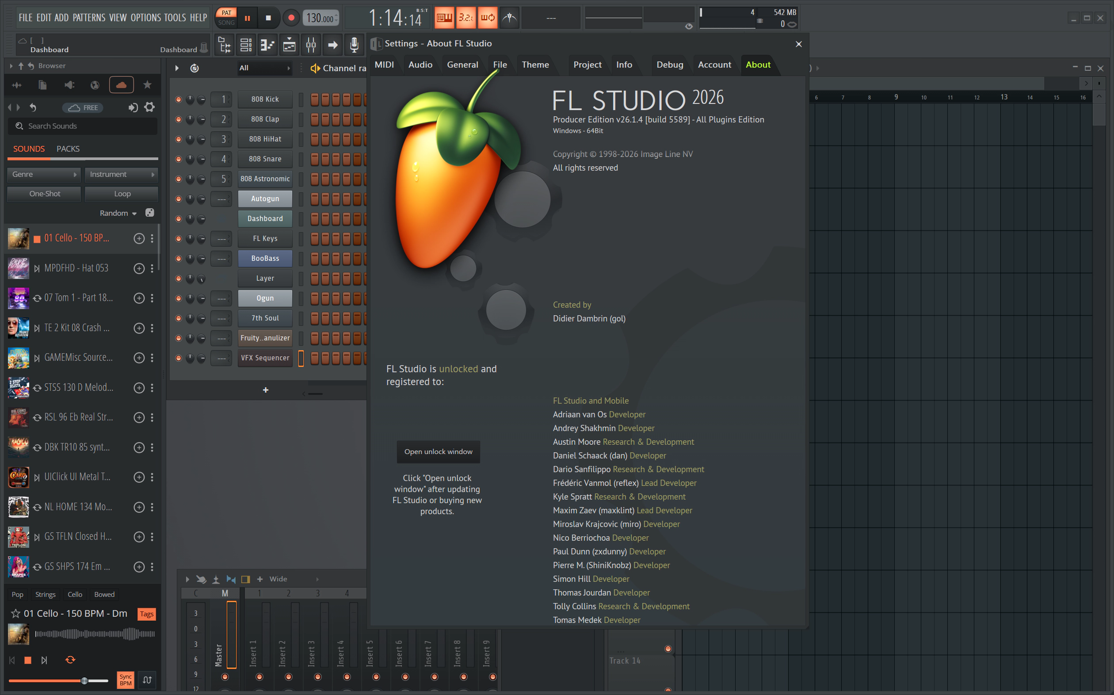This screenshot has height=695, width=1114.
Task: Open three-dot menu for 07 Tom 1
Action: pos(152,298)
